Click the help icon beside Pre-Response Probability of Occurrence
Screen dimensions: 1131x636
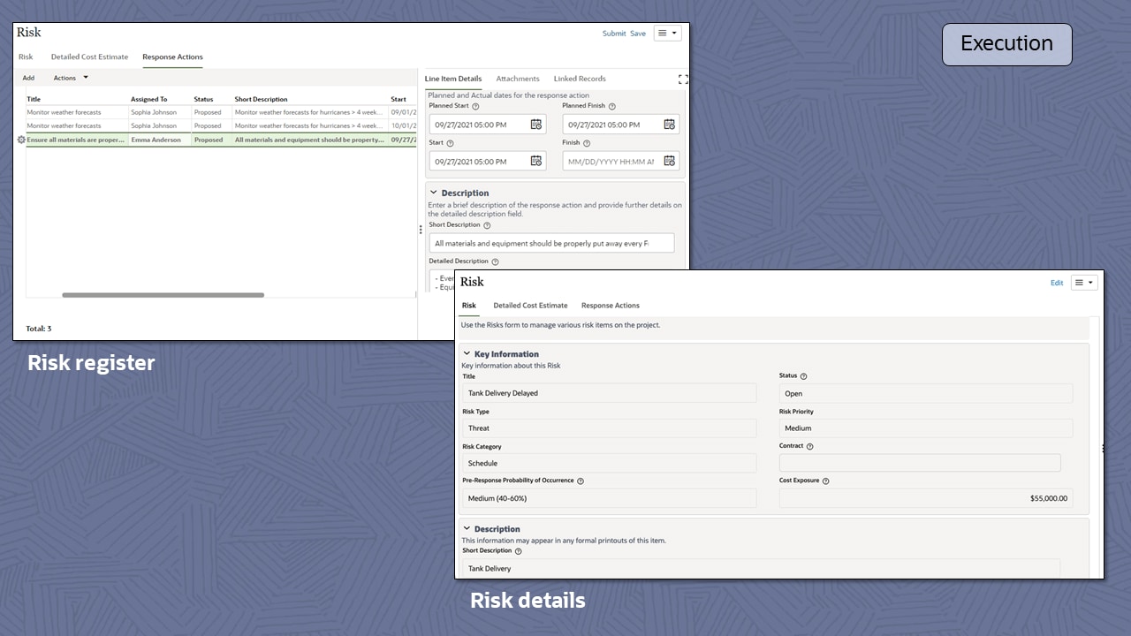[581, 481]
